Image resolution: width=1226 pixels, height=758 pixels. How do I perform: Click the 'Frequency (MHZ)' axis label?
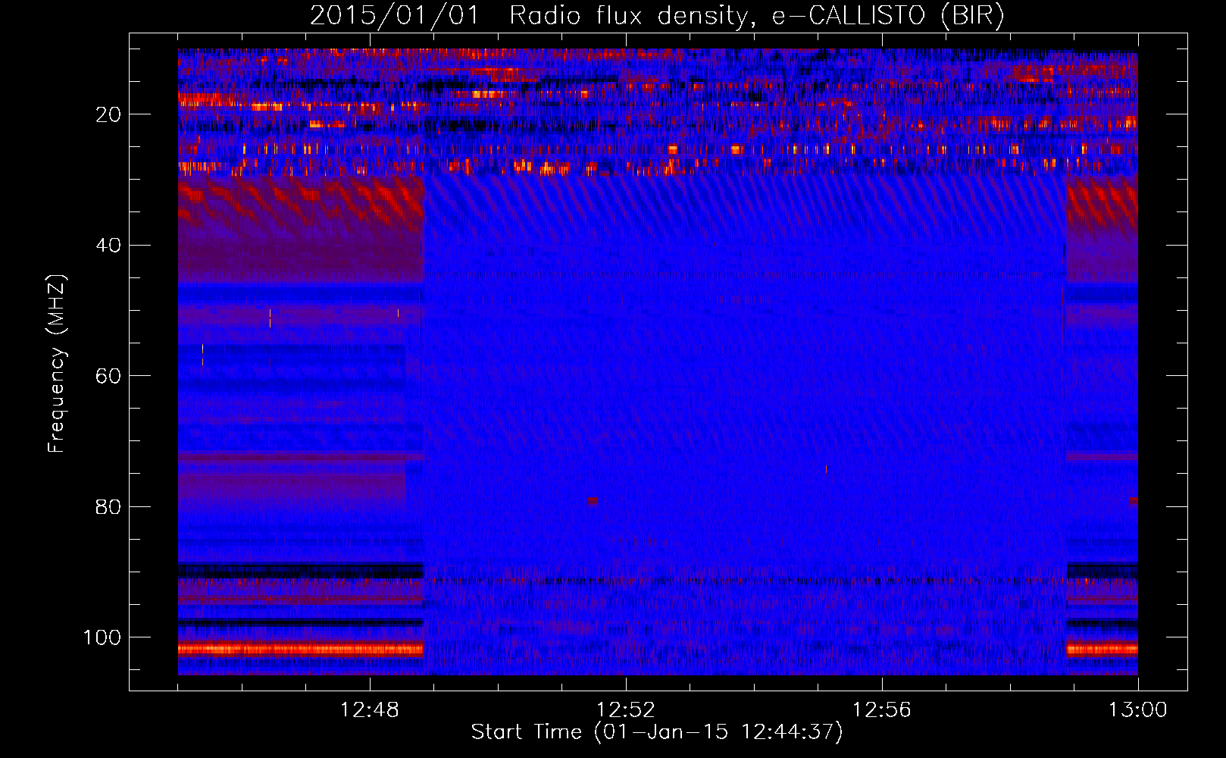point(57,363)
